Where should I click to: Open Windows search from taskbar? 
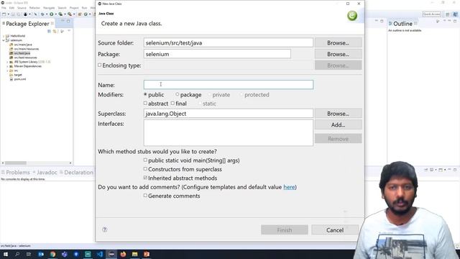tap(17, 254)
